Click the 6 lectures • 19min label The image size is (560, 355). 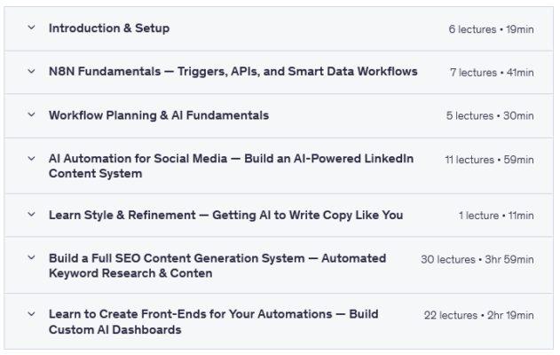coord(491,29)
